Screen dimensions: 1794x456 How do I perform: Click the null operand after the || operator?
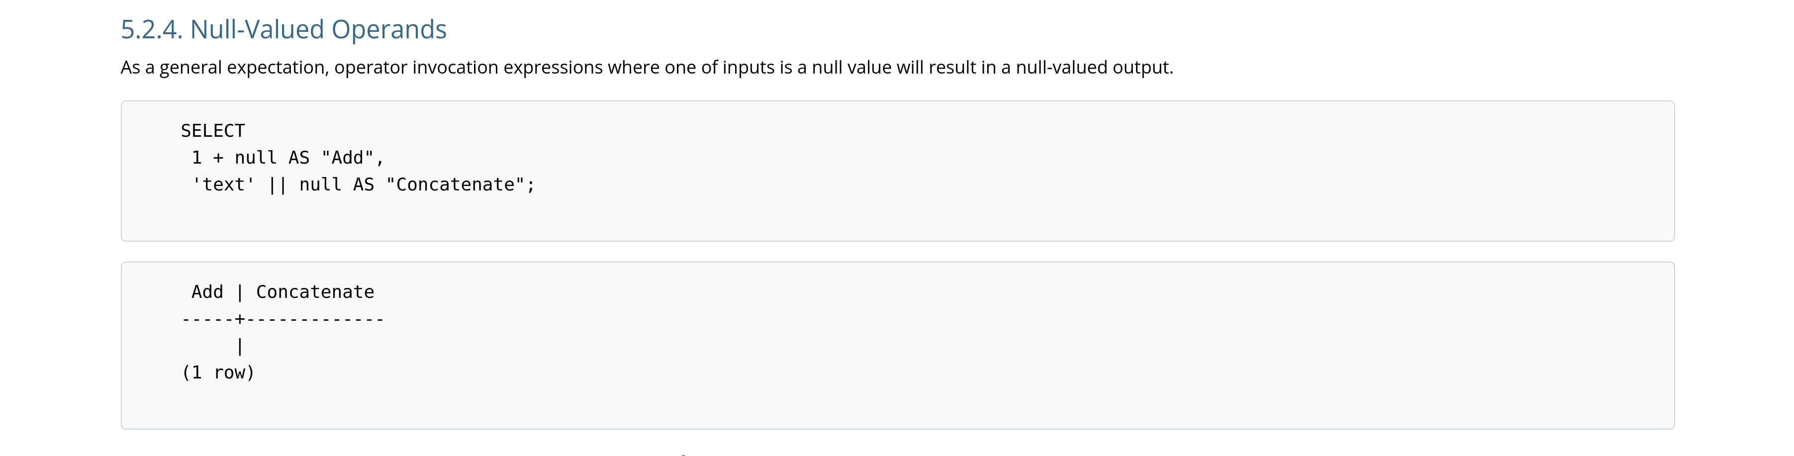click(320, 185)
